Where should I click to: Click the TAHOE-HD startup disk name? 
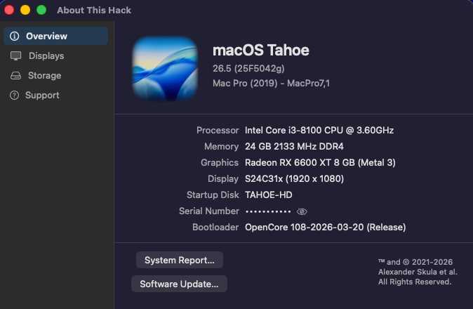pos(269,195)
